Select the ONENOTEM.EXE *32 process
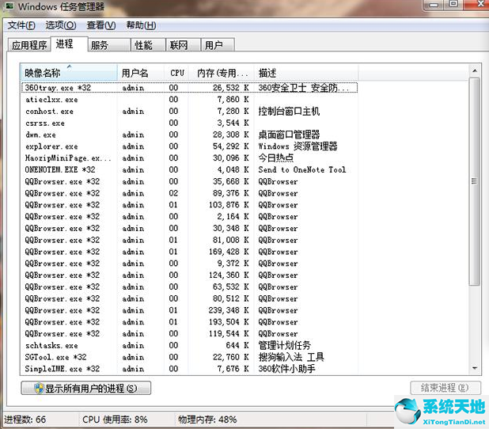Viewport: 489px width, 429px height. pos(190,169)
